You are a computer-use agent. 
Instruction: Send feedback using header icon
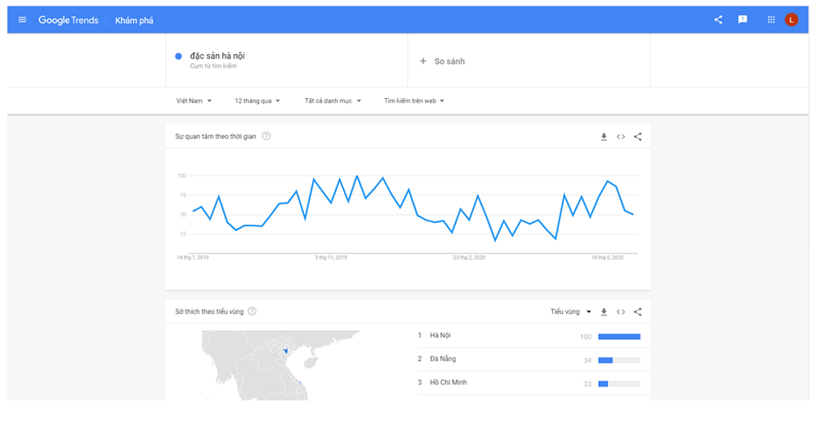point(743,20)
